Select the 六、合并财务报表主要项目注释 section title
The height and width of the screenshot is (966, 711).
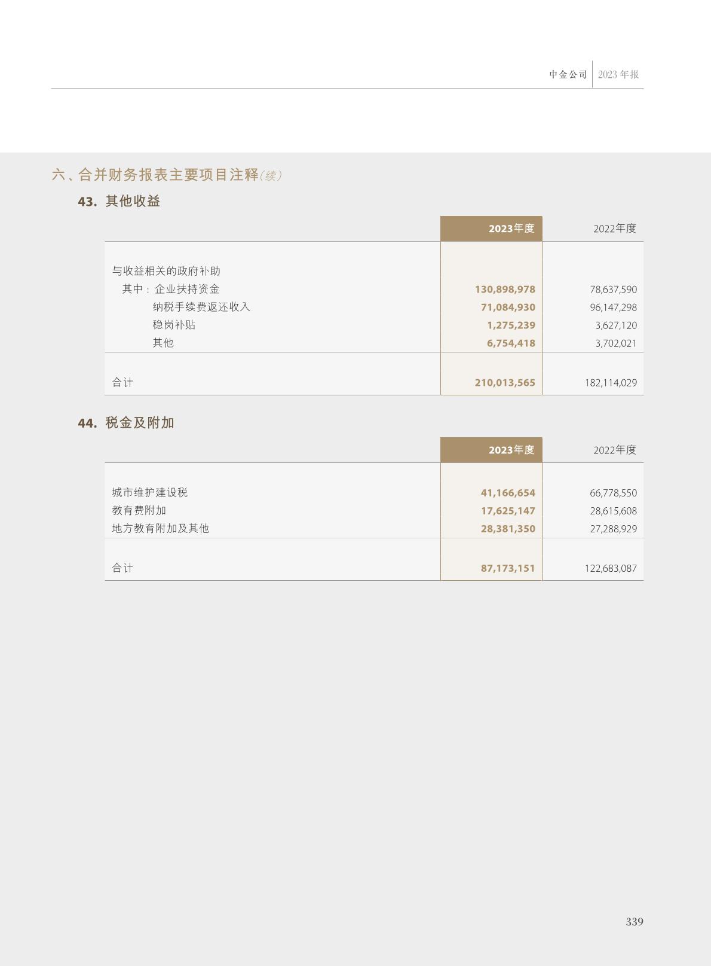click(x=155, y=175)
